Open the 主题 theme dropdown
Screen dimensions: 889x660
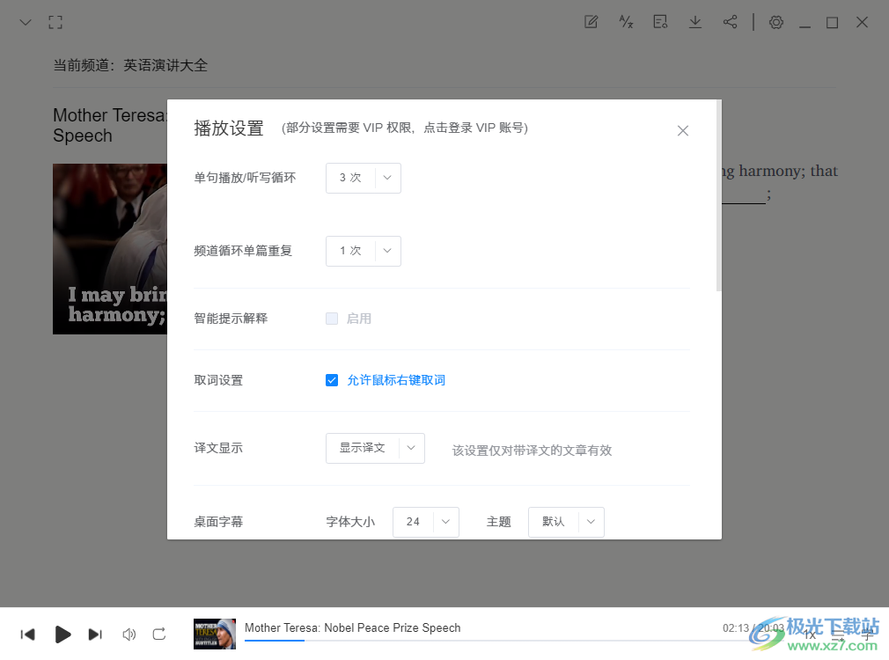pyautogui.click(x=566, y=522)
